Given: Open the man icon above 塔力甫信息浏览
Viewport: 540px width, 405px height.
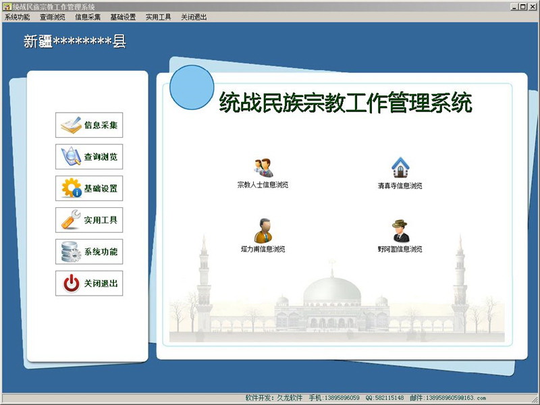Looking at the screenshot, I should pyautogui.click(x=263, y=231).
